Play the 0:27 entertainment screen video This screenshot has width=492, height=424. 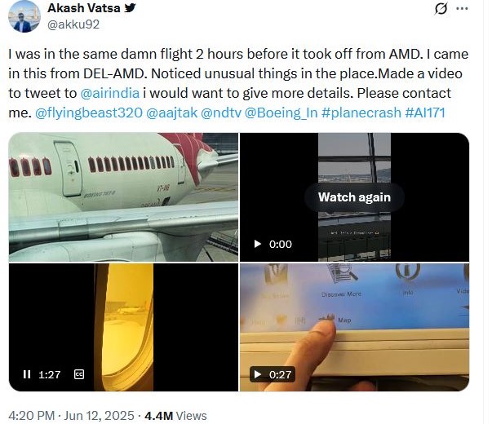(x=258, y=374)
